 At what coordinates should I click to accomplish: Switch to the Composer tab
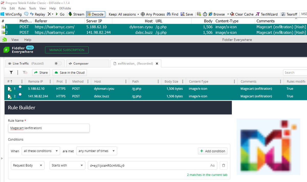[x=87, y=64]
